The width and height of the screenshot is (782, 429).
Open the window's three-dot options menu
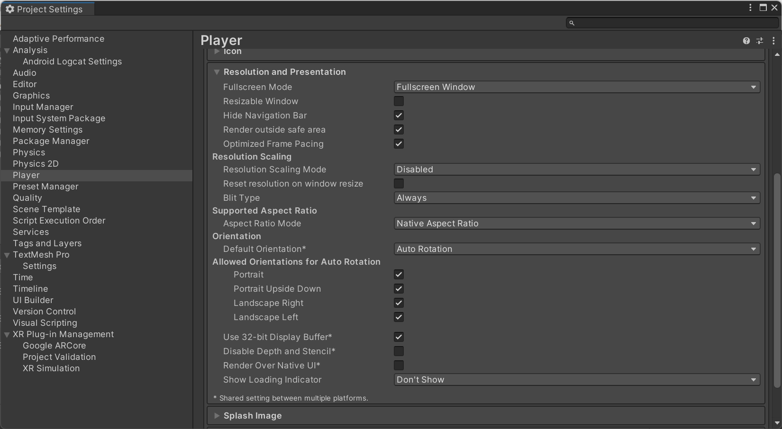pos(750,8)
